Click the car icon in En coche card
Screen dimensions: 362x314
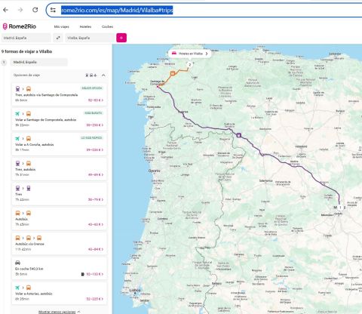[17, 263]
